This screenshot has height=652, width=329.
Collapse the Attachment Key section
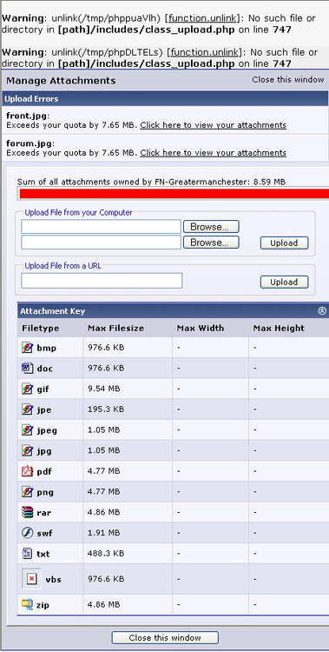[x=322, y=311]
